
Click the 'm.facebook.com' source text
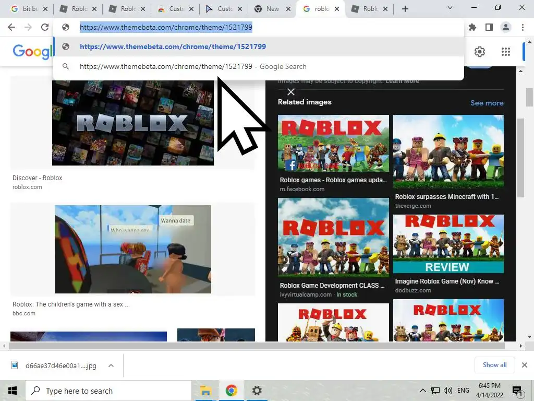[x=302, y=189]
